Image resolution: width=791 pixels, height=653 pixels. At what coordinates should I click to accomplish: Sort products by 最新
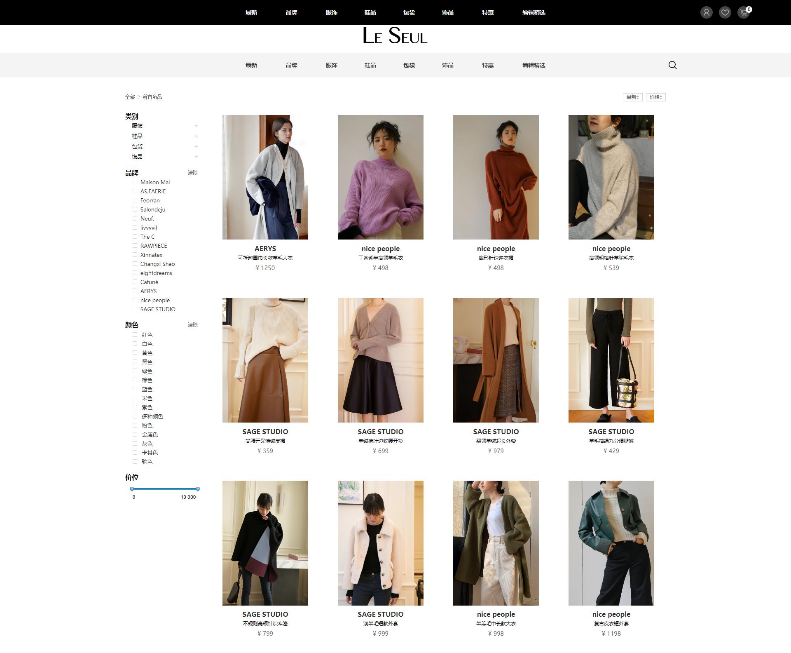[x=632, y=97]
